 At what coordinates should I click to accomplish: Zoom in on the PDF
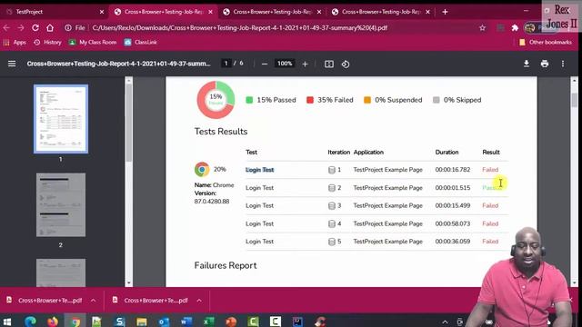coord(305,64)
